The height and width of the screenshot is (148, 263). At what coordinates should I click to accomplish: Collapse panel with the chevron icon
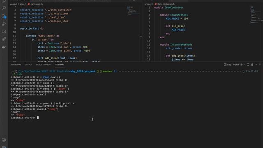256,65
